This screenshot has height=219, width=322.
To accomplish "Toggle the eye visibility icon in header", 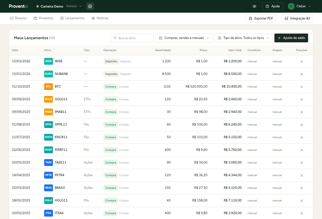I will (x=254, y=6).
